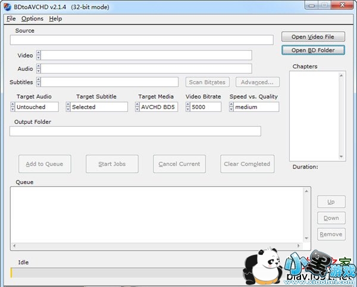Step Video stream spinner up arrow
This screenshot has height=287, width=357.
click(39, 53)
